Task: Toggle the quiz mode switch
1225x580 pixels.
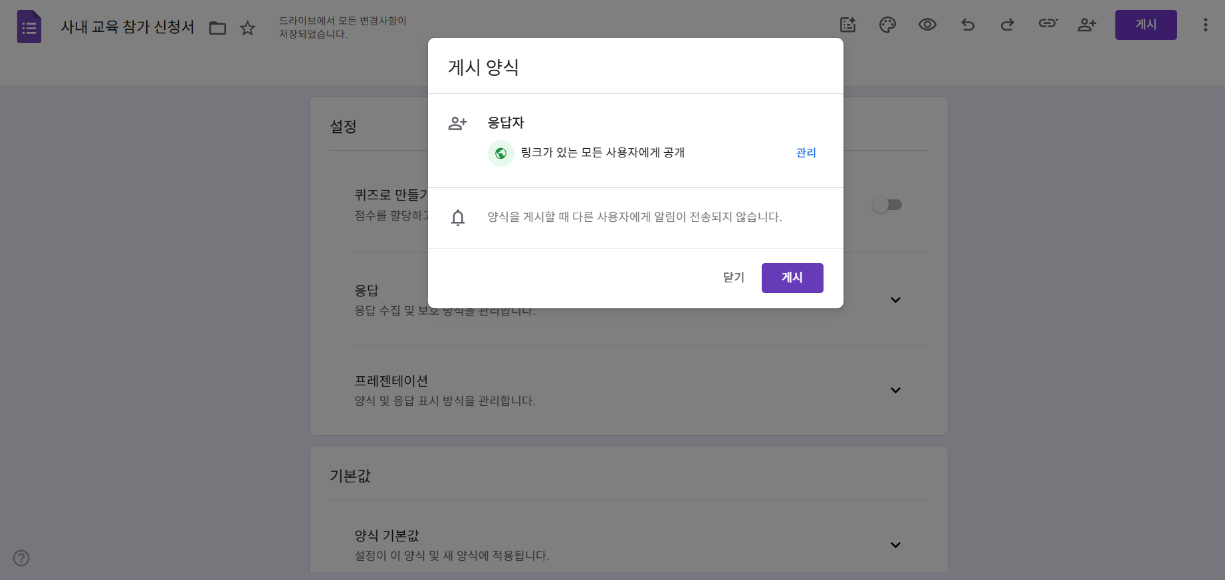Action: [x=887, y=205]
